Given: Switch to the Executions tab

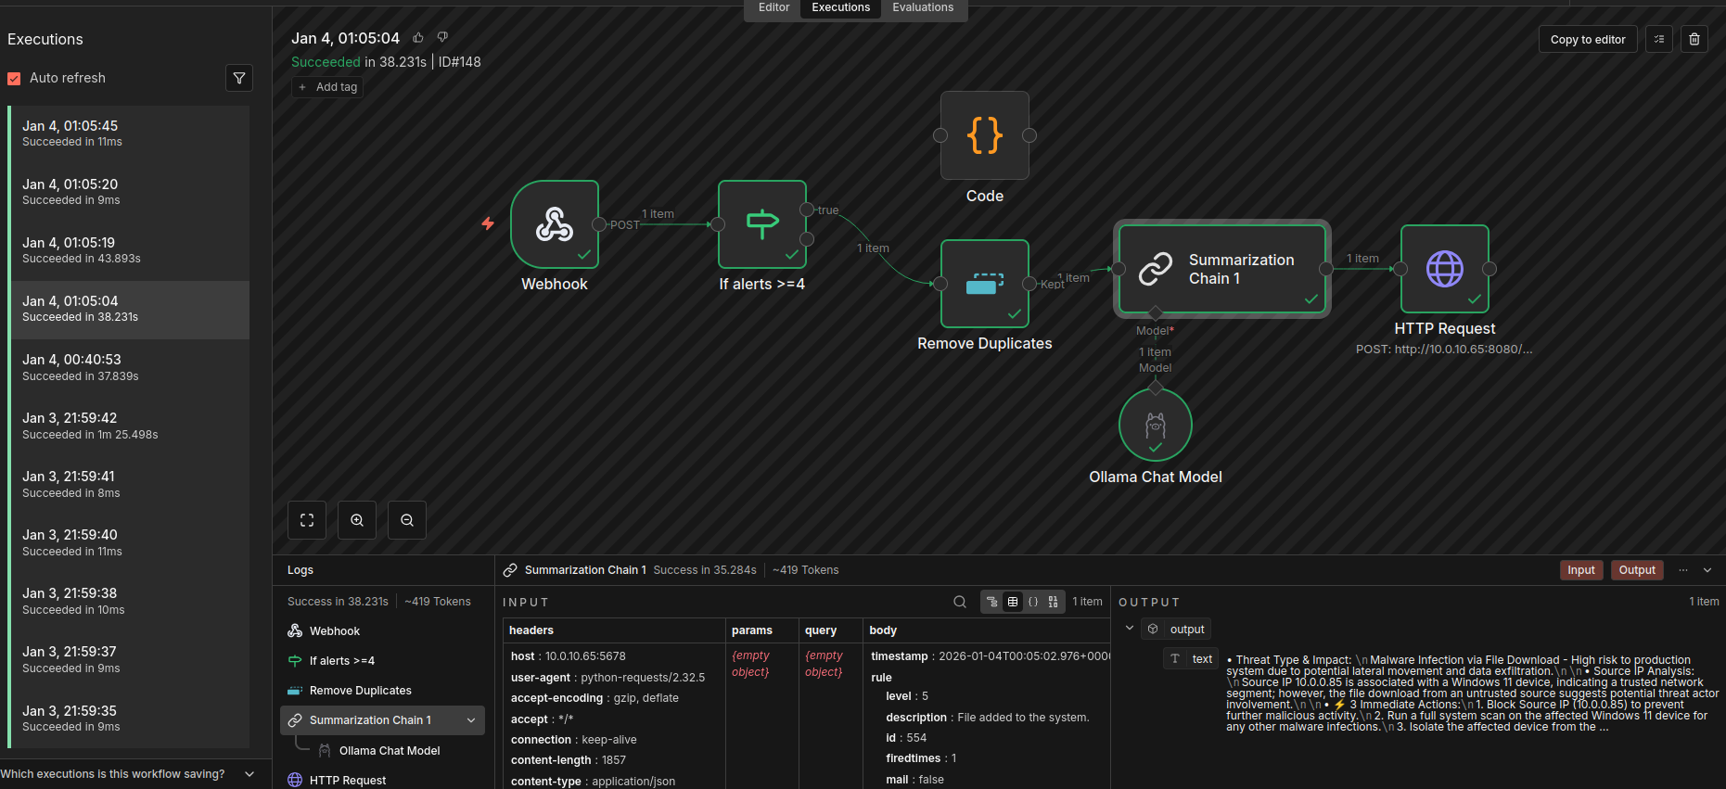Looking at the screenshot, I should pos(841,7).
